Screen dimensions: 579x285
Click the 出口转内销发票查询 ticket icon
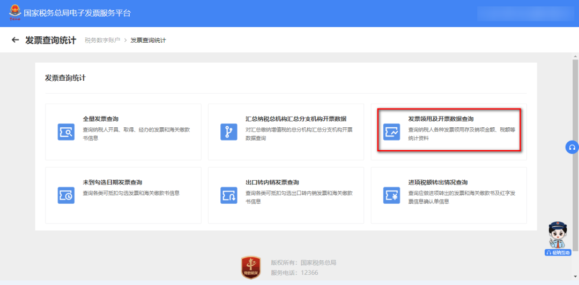point(229,195)
